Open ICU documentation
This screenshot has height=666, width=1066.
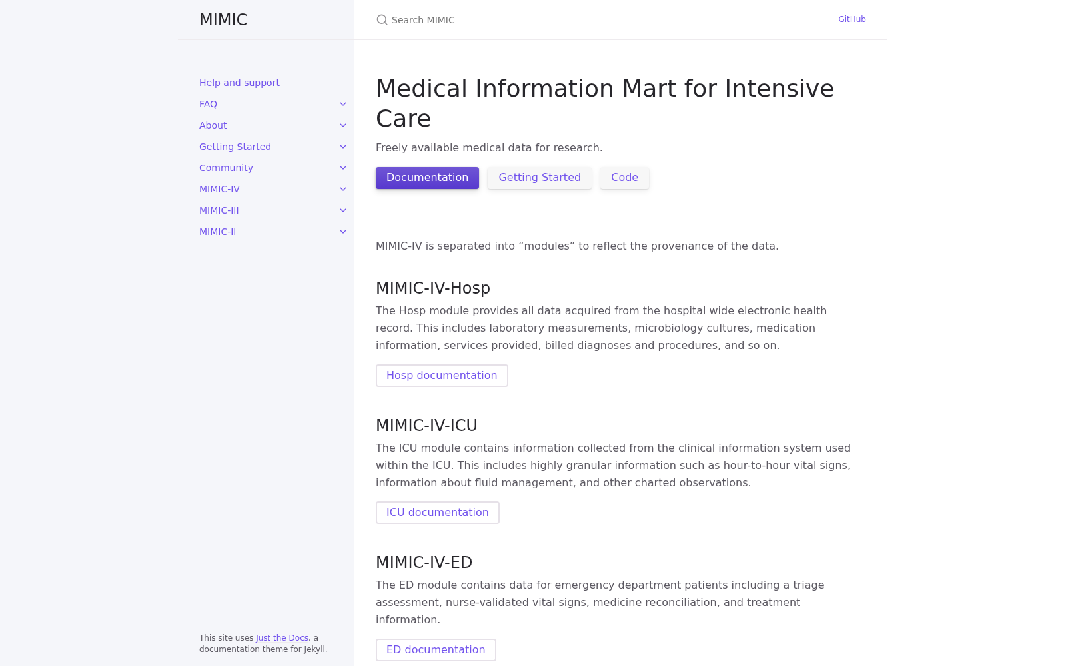click(x=438, y=513)
